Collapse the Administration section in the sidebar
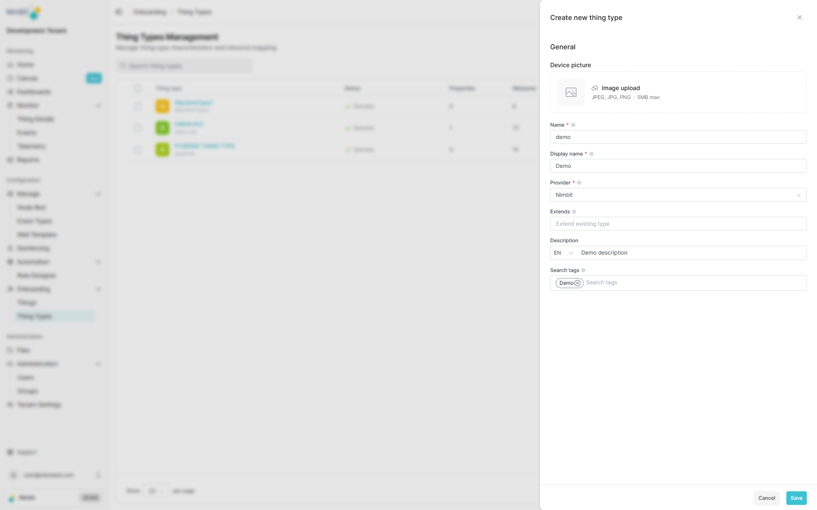817x510 pixels. tap(99, 364)
